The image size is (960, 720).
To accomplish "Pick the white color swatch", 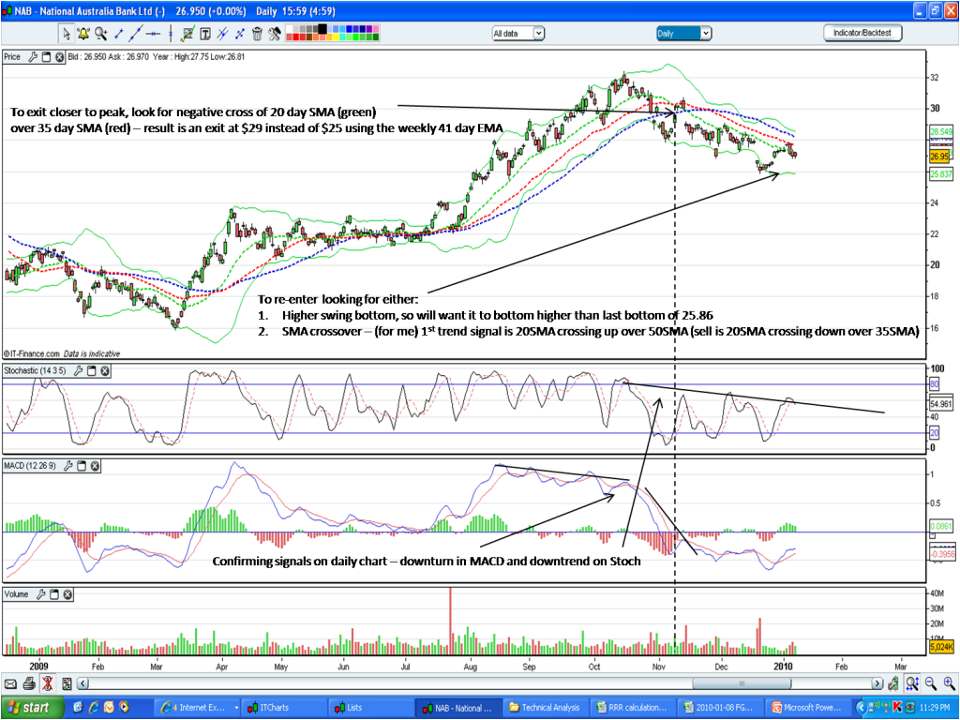I will click(x=290, y=29).
